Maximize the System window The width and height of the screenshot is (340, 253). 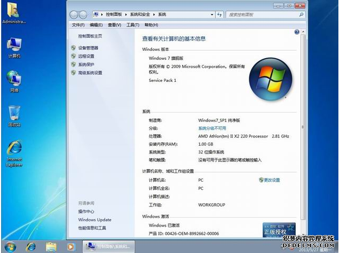coord(289,6)
